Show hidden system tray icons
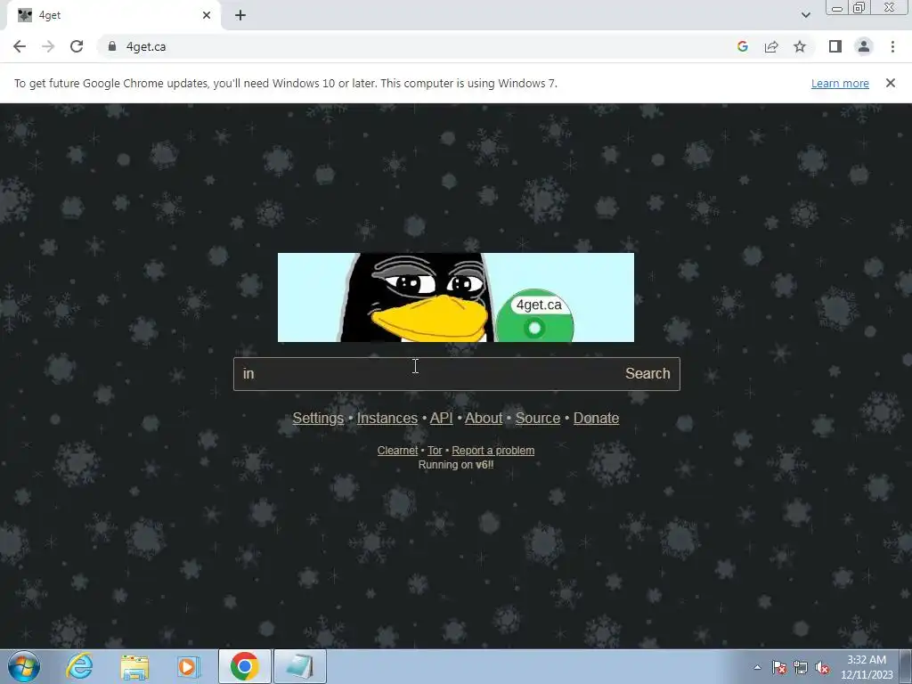The image size is (912, 684). [x=757, y=667]
